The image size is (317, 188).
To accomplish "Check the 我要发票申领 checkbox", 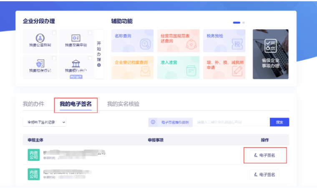I will pos(90,33).
